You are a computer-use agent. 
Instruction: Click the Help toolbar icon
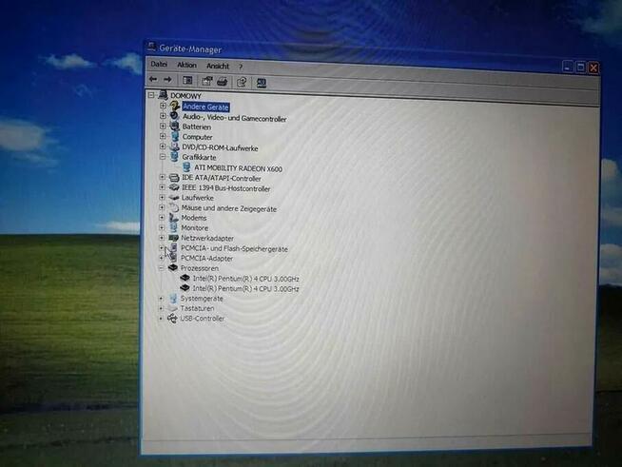click(x=242, y=82)
